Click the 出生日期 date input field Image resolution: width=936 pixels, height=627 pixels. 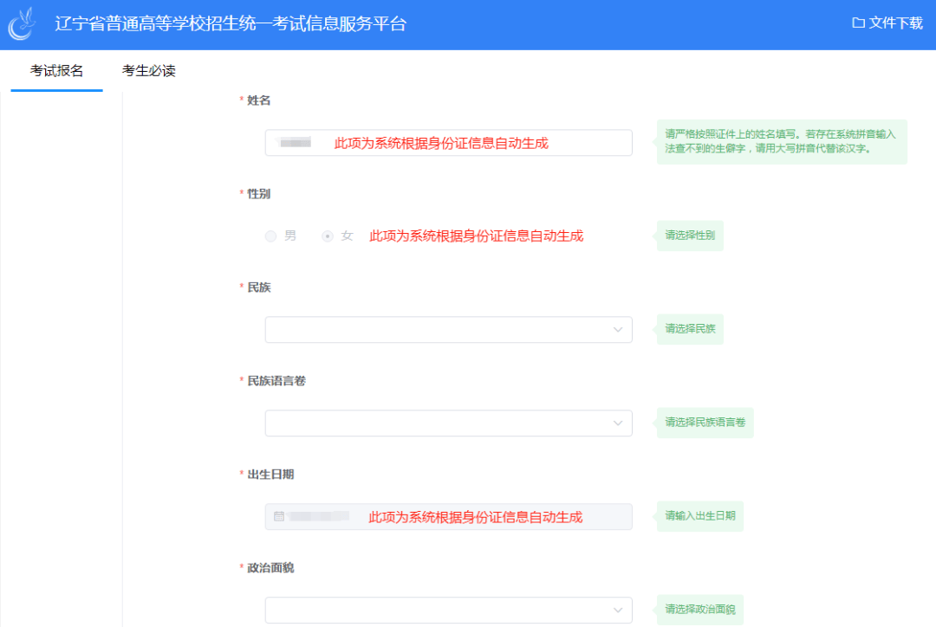(448, 517)
